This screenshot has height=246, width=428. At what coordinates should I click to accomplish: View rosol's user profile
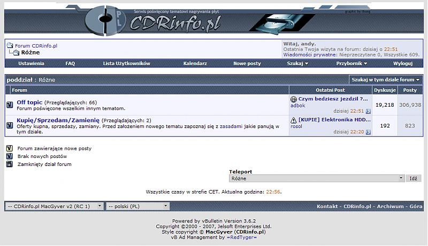coord(296,126)
